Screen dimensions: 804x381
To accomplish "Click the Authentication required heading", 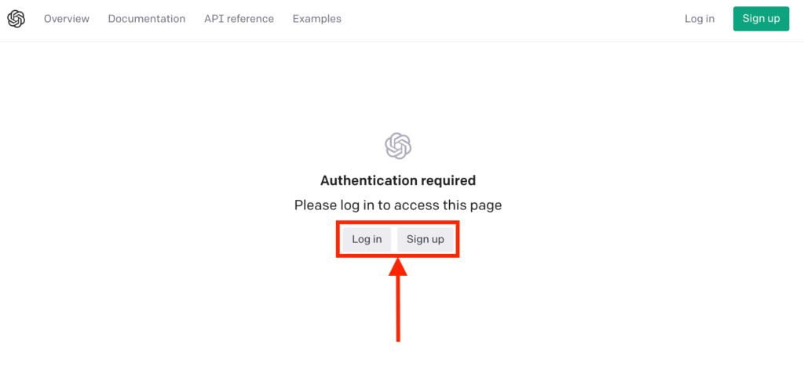I will (398, 180).
